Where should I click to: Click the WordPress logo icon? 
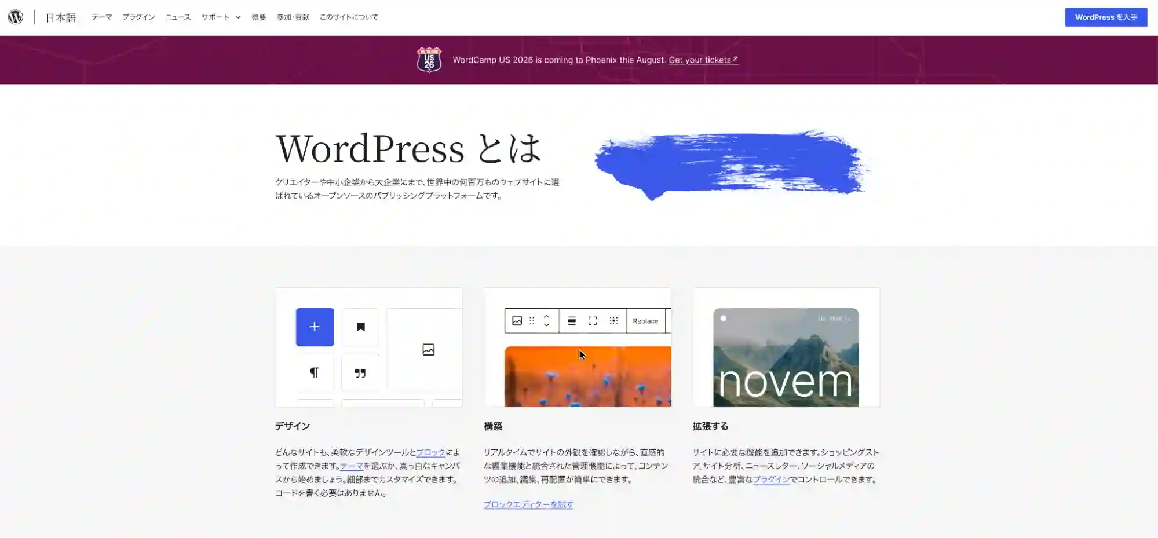click(16, 17)
